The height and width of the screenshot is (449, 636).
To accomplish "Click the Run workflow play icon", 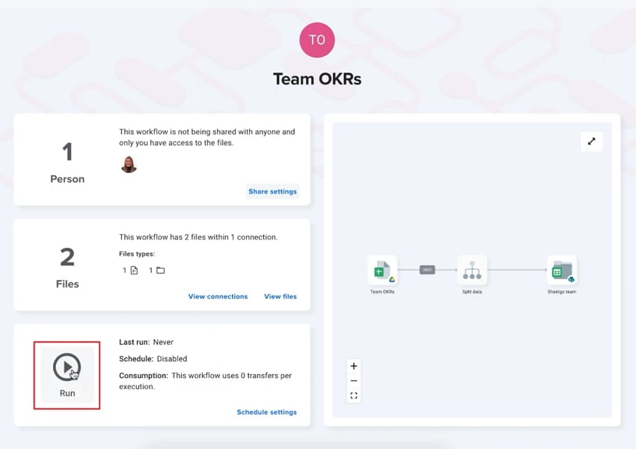I will (67, 367).
